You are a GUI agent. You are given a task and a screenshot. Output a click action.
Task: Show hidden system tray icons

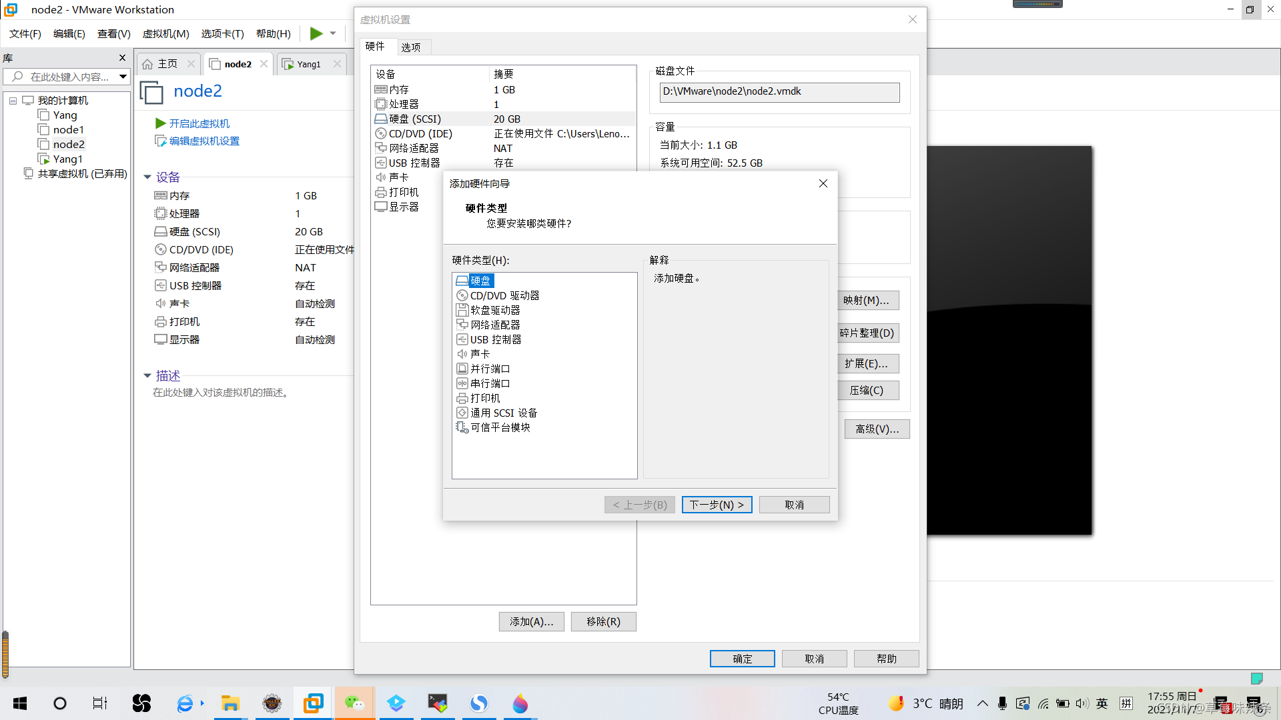coord(983,703)
